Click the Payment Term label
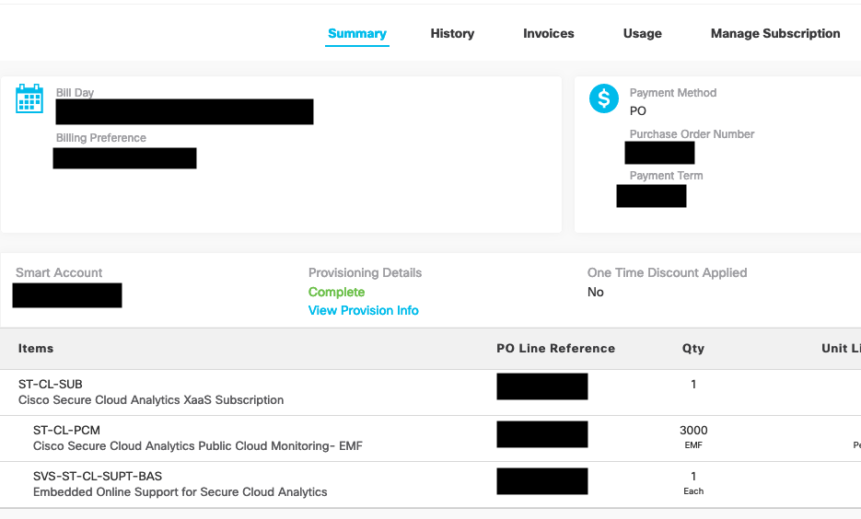Screen dimensions: 861x519 [x=666, y=176]
